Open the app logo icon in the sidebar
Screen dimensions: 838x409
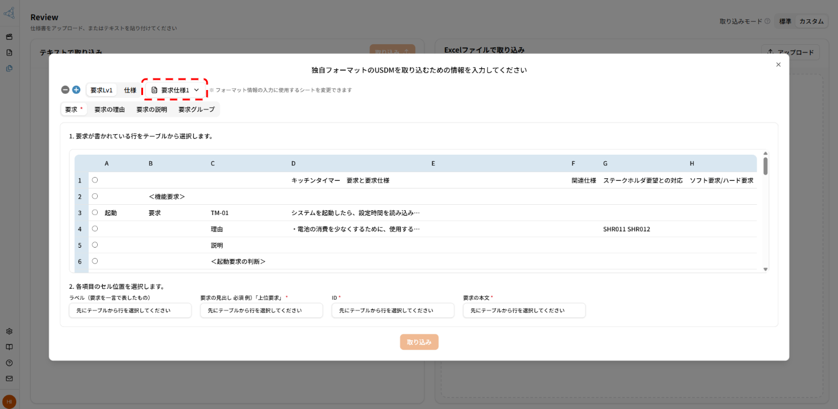[x=9, y=12]
